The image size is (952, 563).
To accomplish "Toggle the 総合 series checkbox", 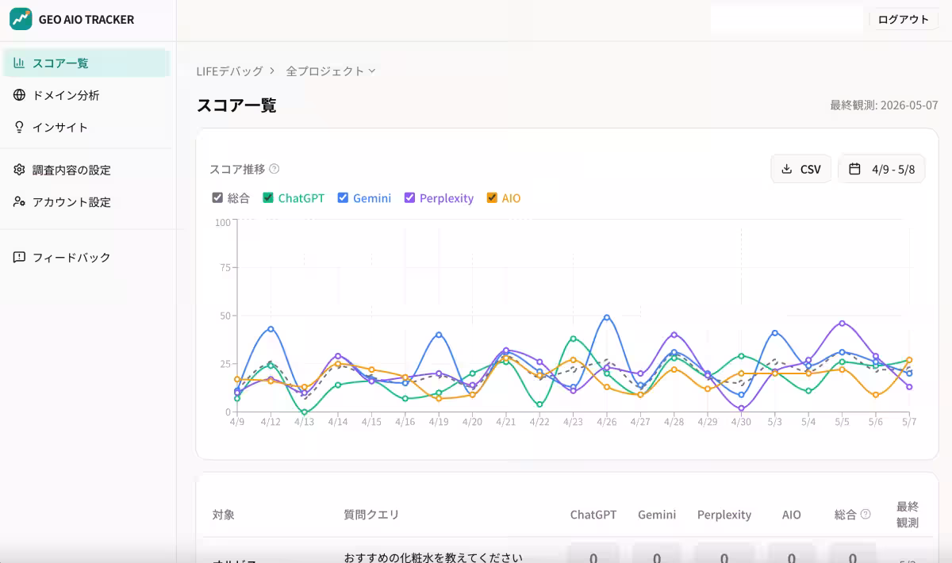I will click(x=217, y=197).
